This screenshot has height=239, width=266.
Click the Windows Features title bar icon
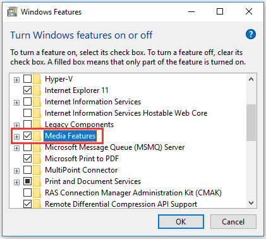click(12, 11)
